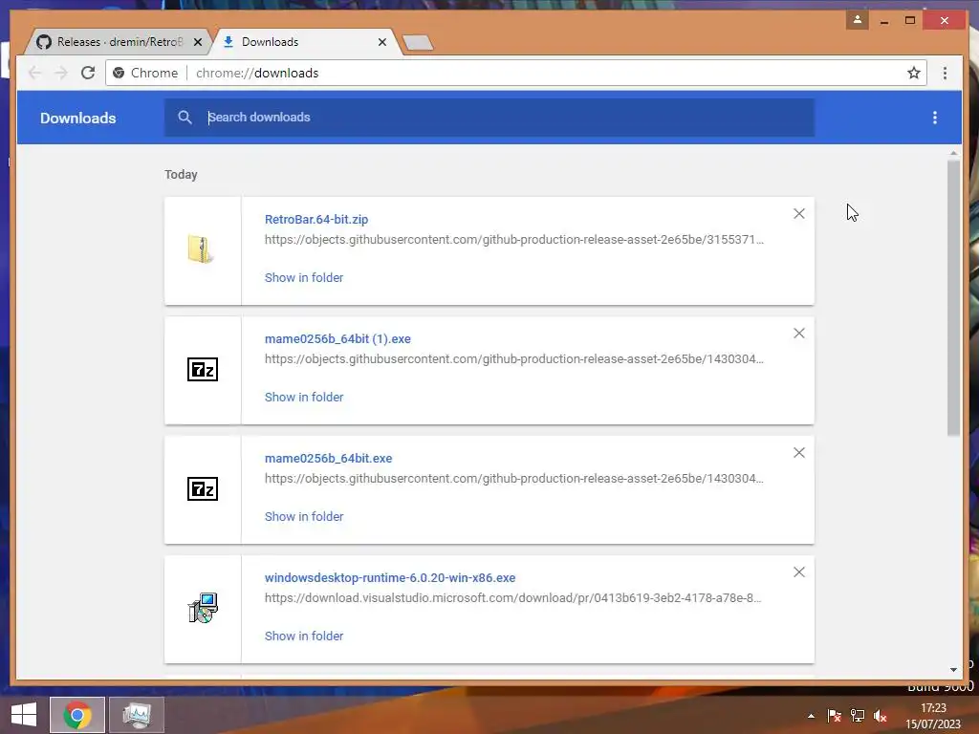Show RetroBar.64-bit.zip in folder
Screen dimensions: 979x734
pos(303,278)
